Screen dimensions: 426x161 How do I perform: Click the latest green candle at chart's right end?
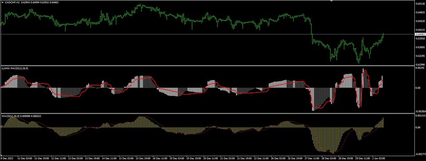[x=383, y=36]
